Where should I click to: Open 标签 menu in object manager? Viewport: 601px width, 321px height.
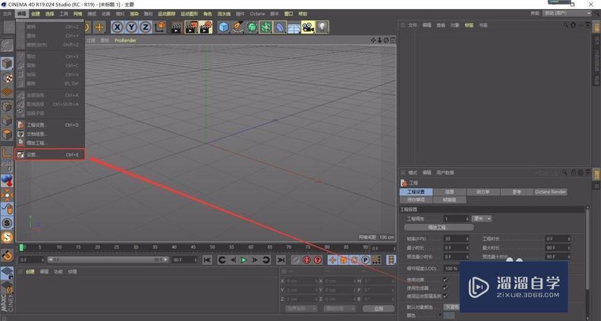(x=469, y=25)
